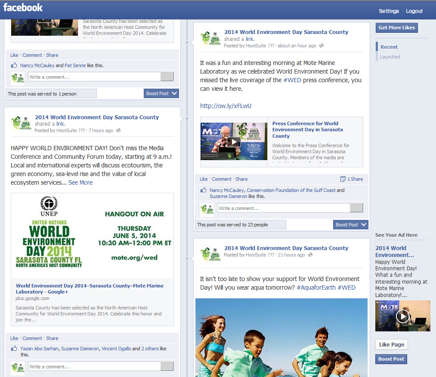This screenshot has height=377, width=436.
Task: Open Nancy McCauley's profile on 23 people post
Action: [x=227, y=190]
